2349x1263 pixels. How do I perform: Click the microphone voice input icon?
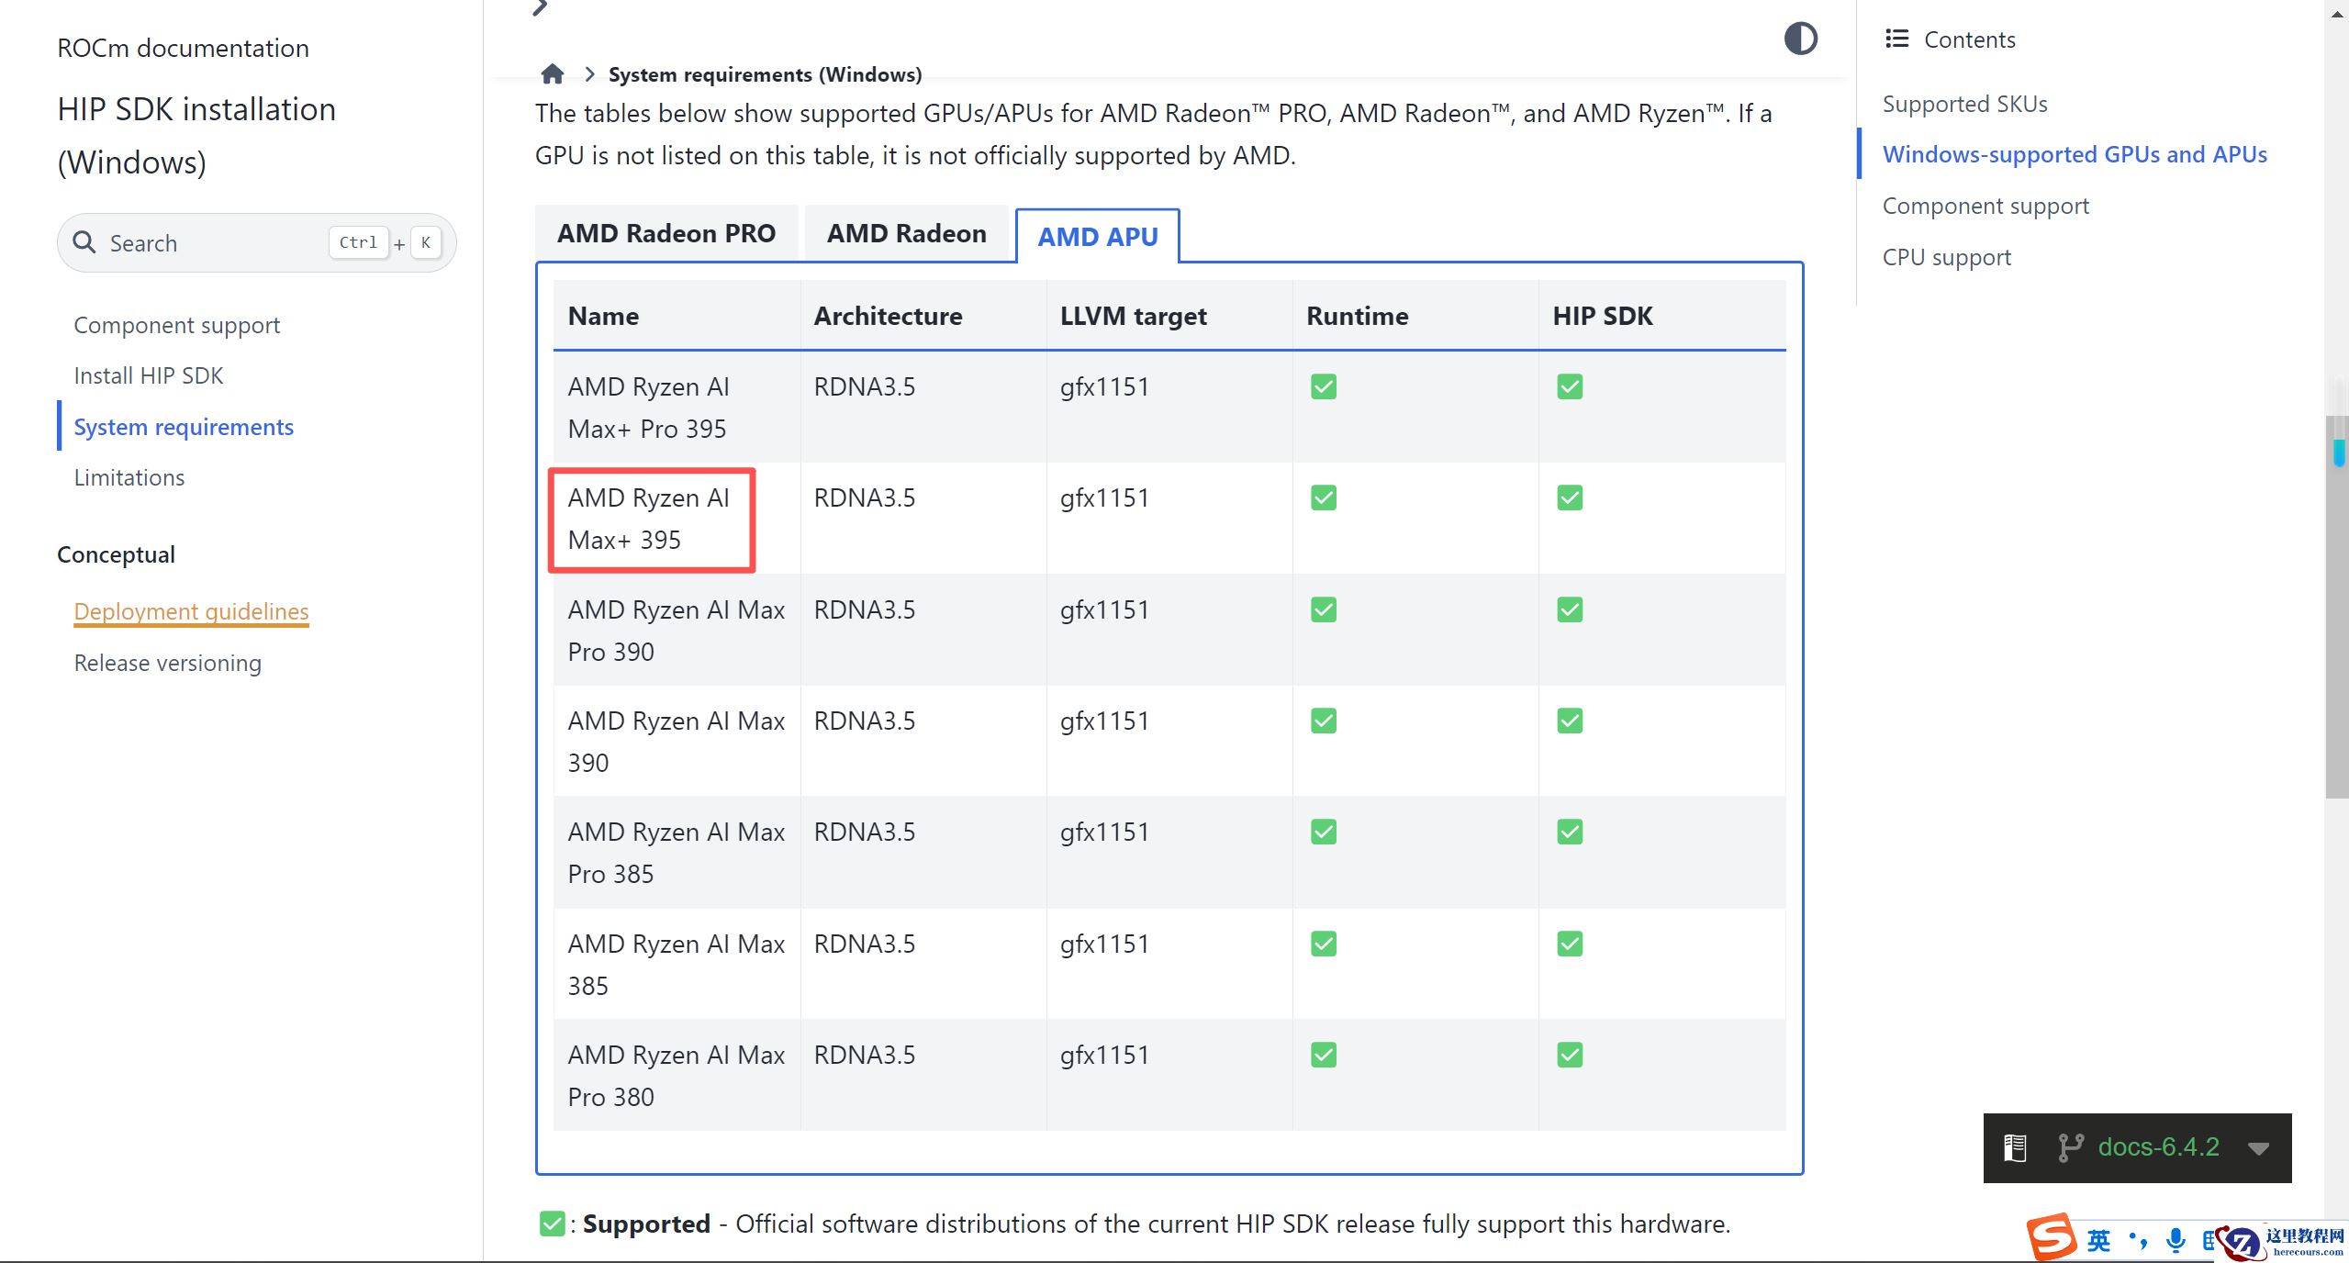(x=2175, y=1240)
